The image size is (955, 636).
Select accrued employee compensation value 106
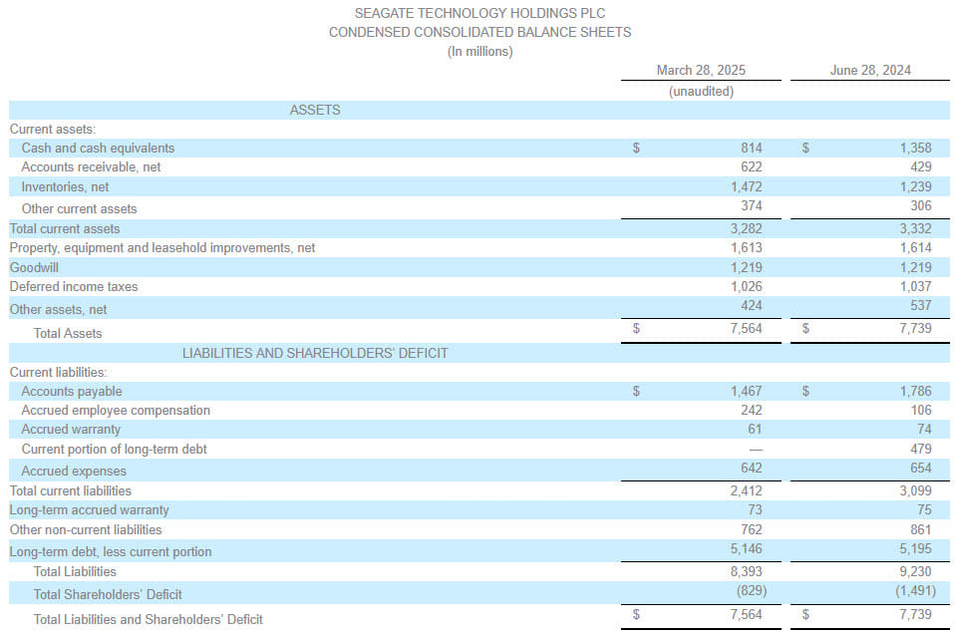click(921, 411)
